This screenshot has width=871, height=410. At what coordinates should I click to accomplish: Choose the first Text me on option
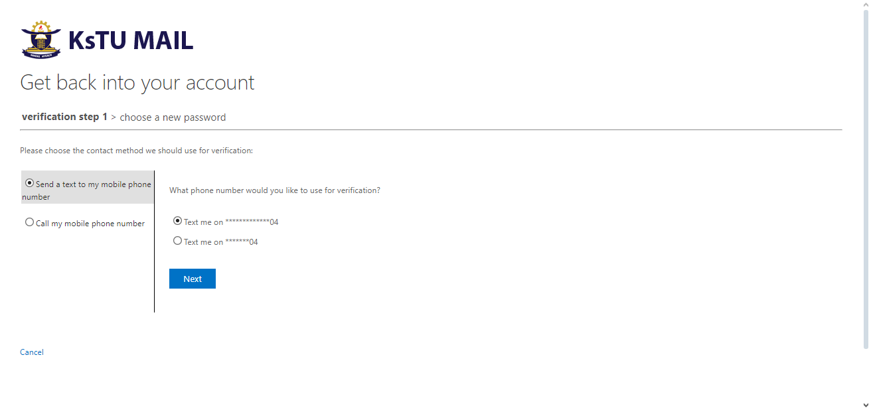[177, 221]
